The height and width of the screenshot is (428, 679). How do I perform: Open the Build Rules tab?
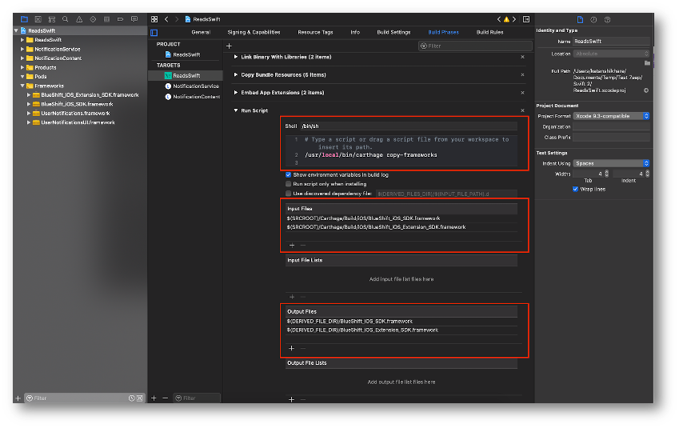(489, 32)
